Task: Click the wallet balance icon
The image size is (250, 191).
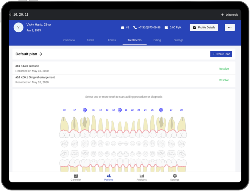Action: pos(166,28)
